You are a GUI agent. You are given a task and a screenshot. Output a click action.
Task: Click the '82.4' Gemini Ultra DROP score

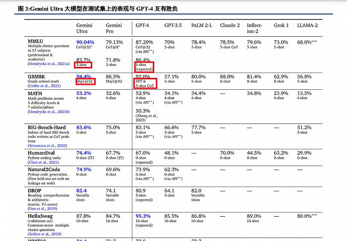coord(81,190)
